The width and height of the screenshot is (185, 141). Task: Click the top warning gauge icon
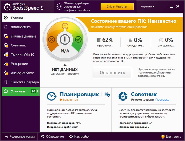(x=65, y=26)
